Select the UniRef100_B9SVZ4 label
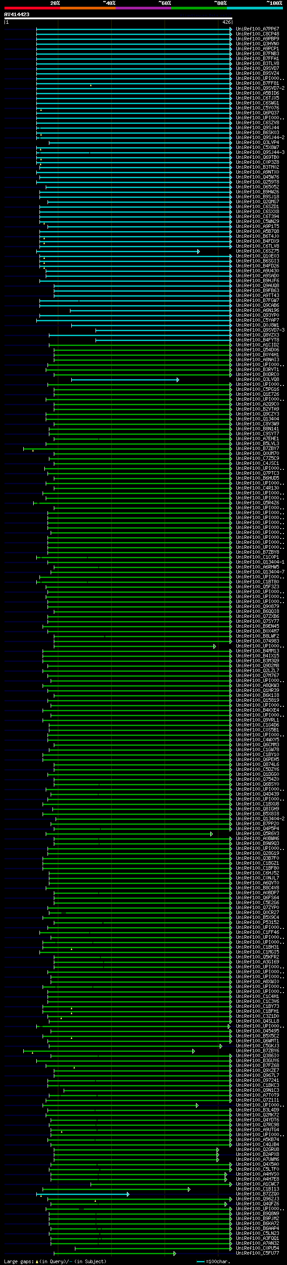This screenshot has height=1265, width=287. [x=257, y=73]
